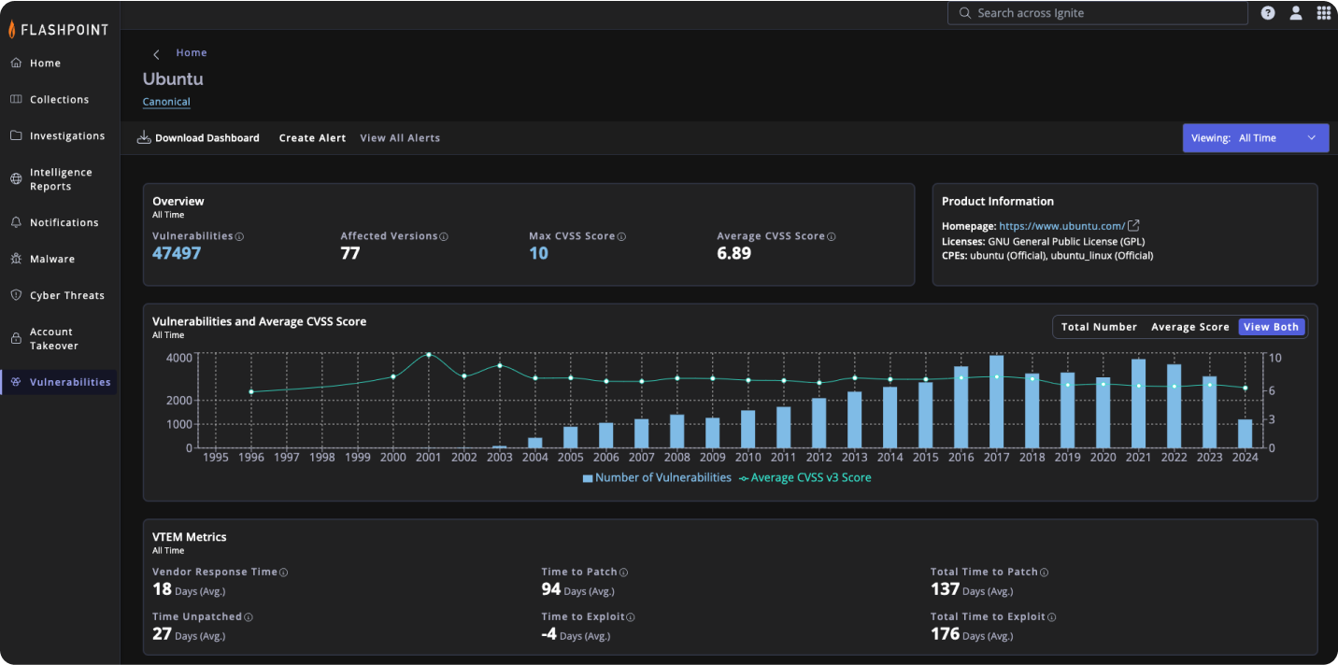Click info icon next to Time to Exploit

pyautogui.click(x=631, y=617)
